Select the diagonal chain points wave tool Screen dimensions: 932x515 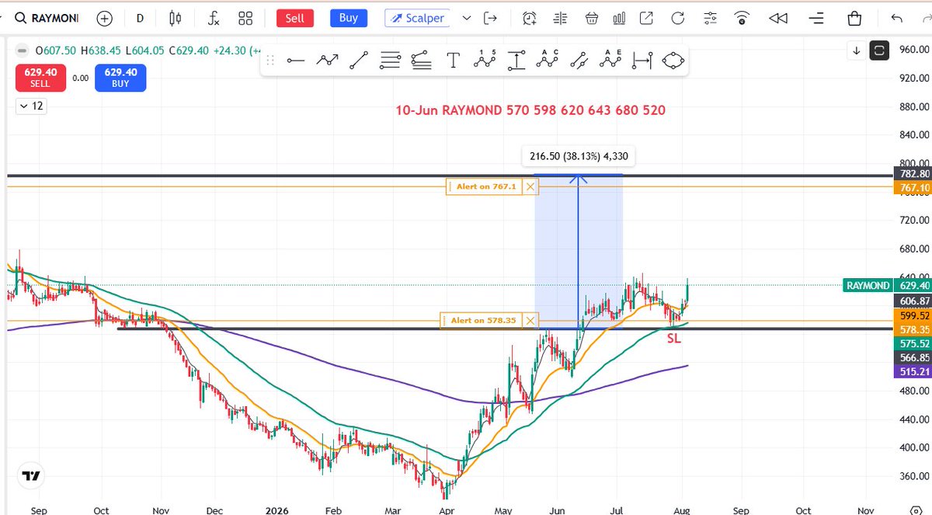point(579,60)
